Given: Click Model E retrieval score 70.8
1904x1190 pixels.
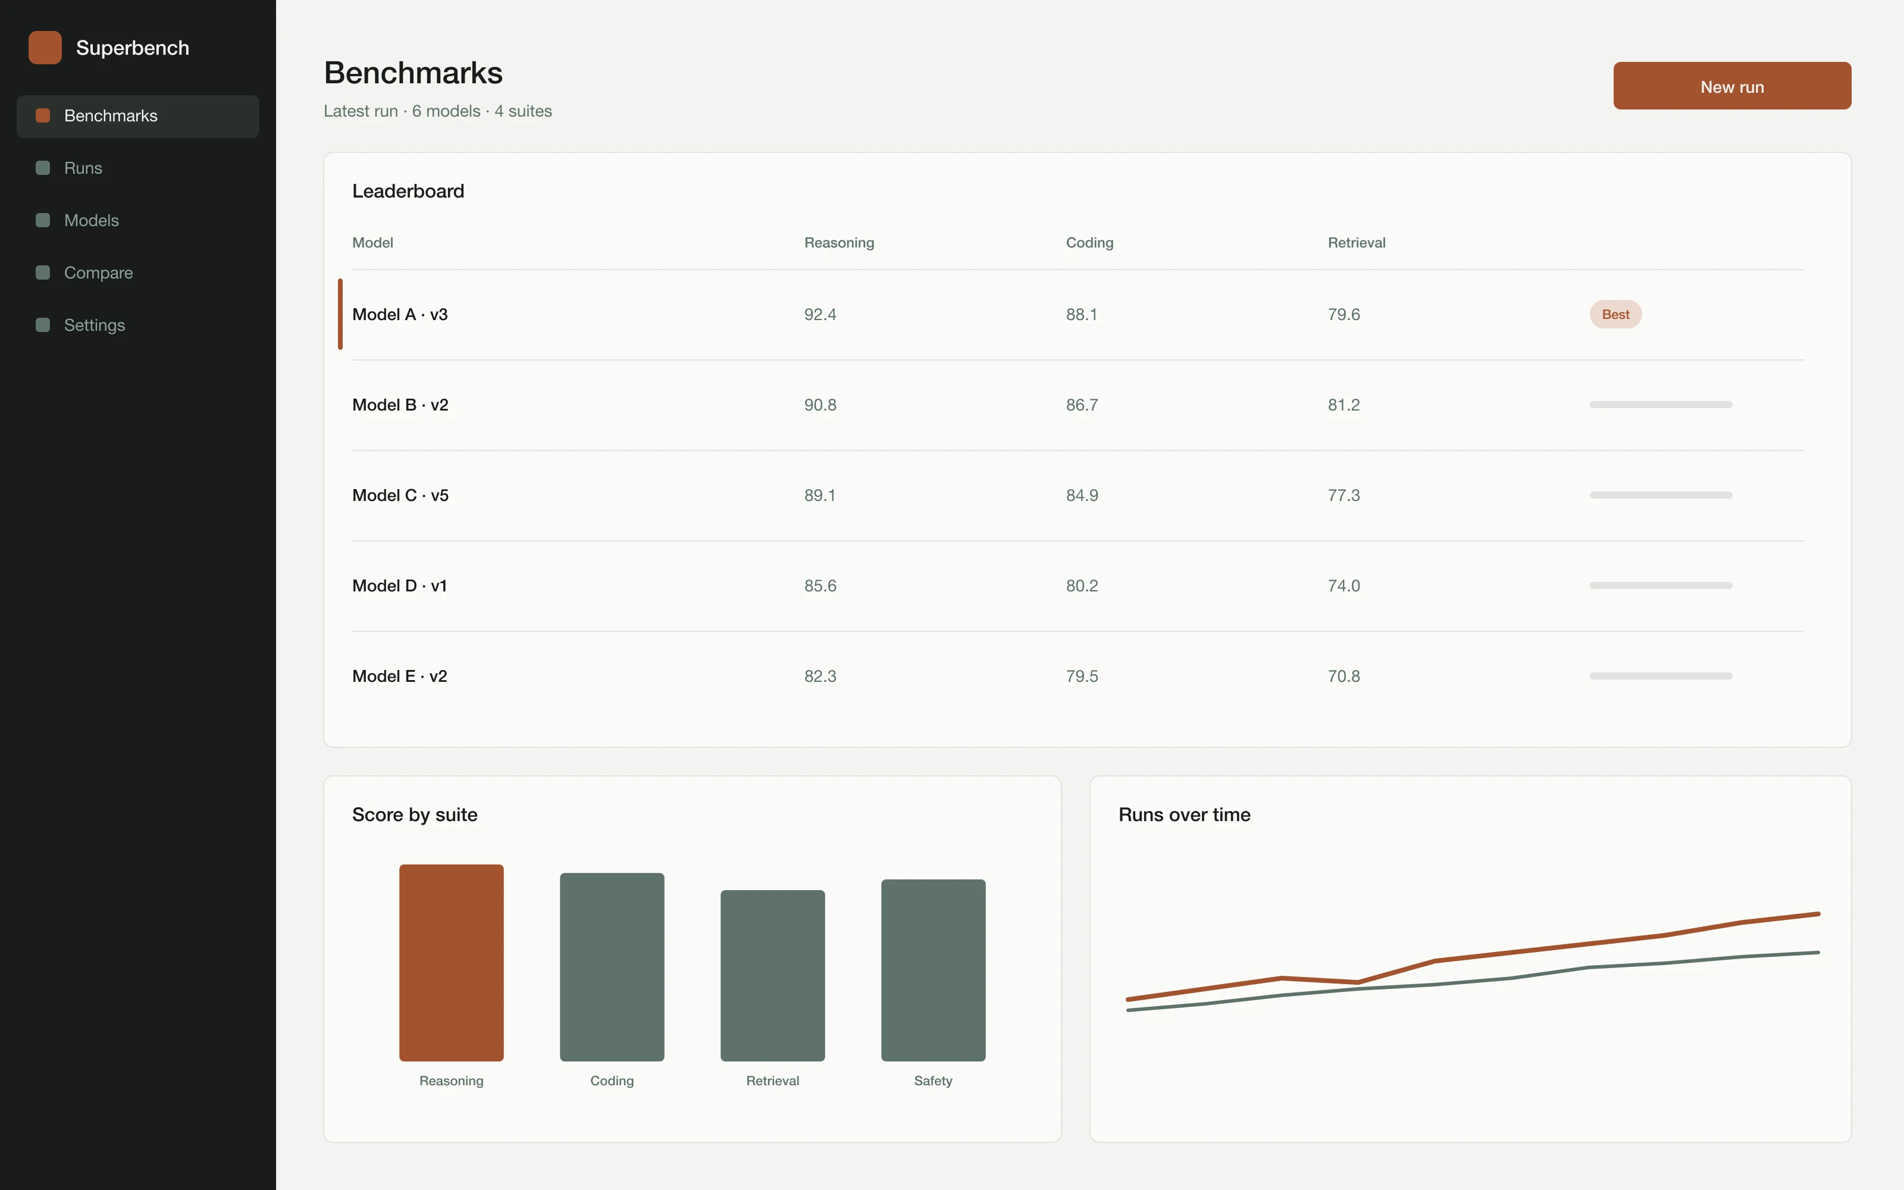Looking at the screenshot, I should tap(1344, 676).
